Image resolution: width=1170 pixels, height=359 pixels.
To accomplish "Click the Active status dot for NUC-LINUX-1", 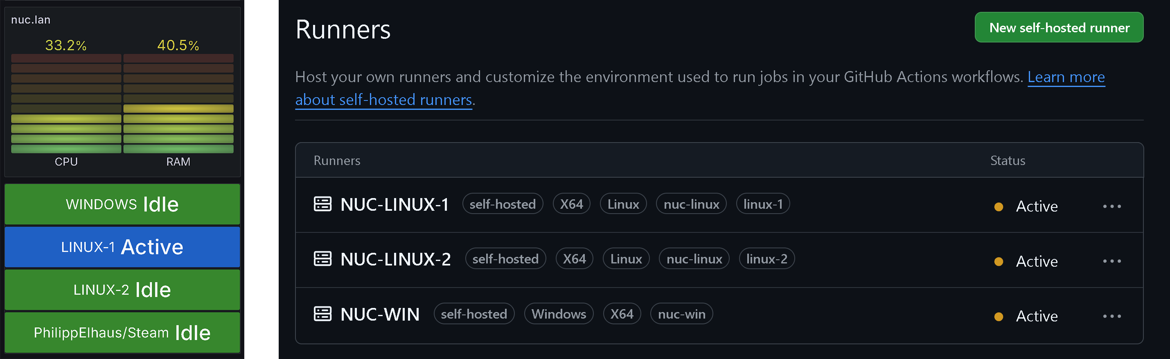I will [x=998, y=206].
